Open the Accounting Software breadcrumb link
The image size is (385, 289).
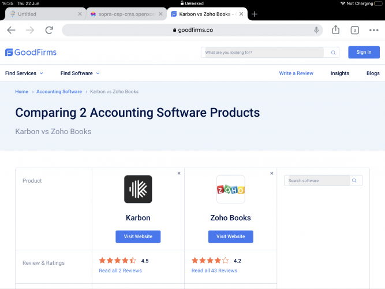point(59,91)
